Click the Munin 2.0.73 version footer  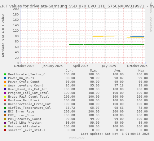(x=77, y=138)
